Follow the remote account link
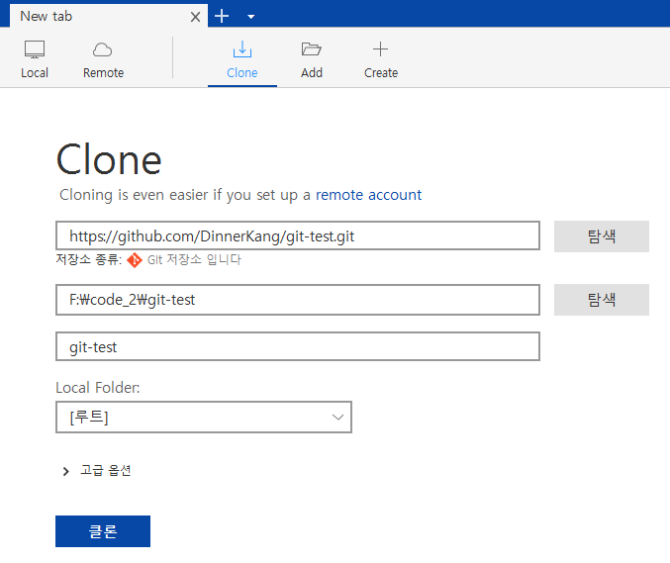This screenshot has height=563, width=670. (x=368, y=195)
